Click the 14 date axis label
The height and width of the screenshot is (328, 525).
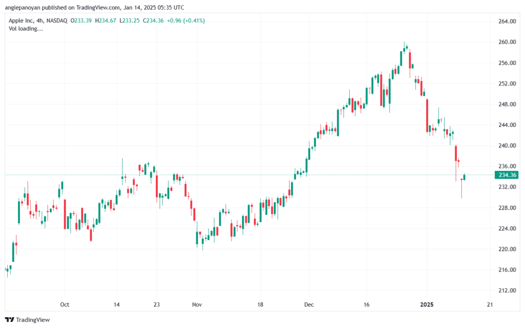point(116,304)
